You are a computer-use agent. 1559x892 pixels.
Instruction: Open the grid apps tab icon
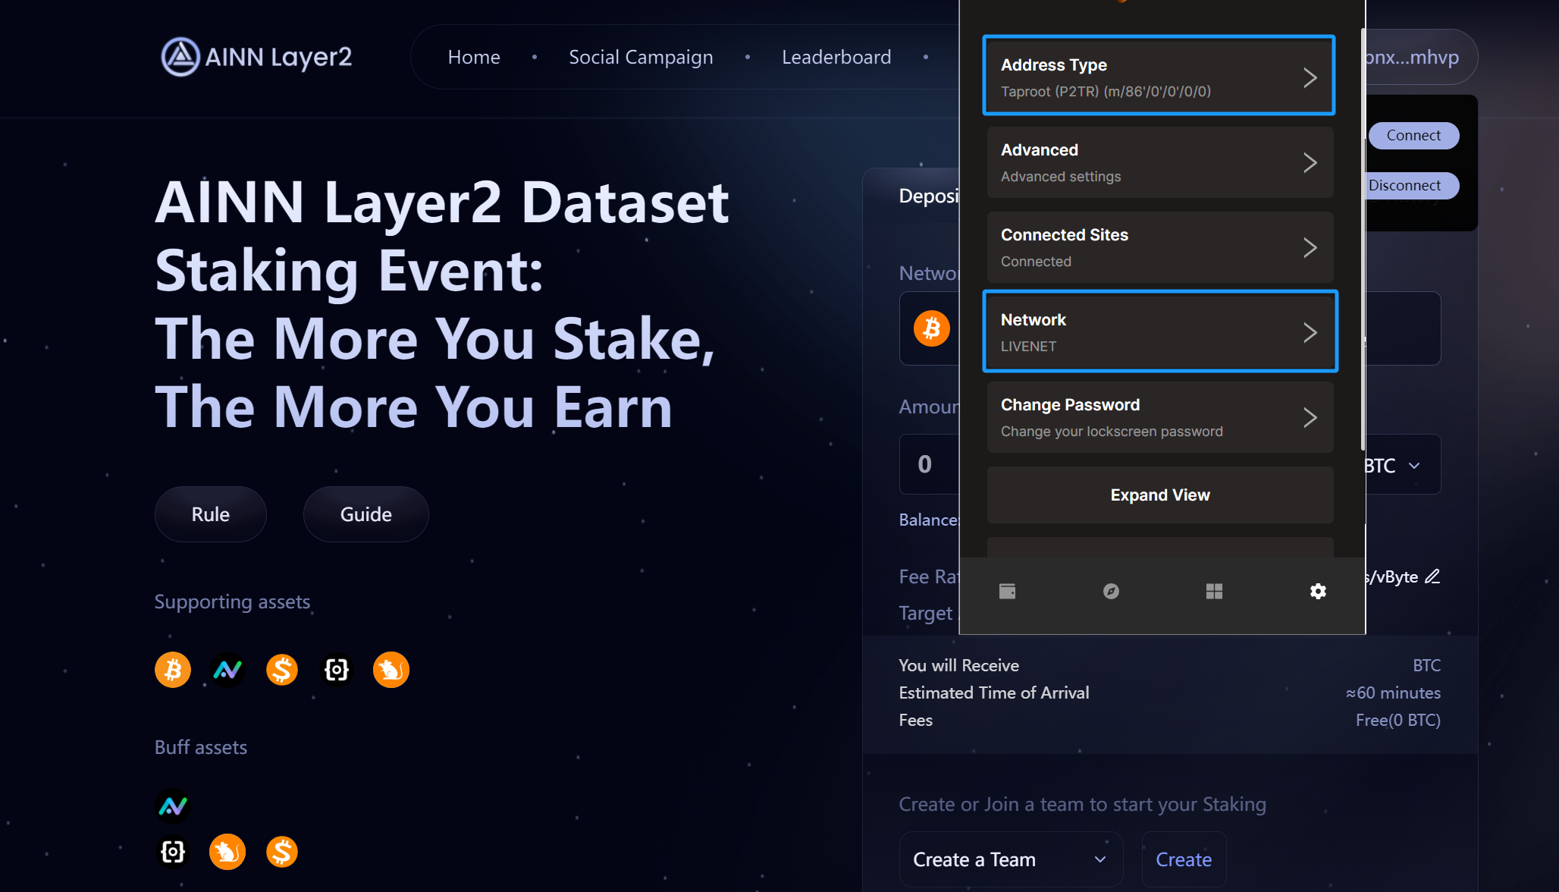point(1214,591)
